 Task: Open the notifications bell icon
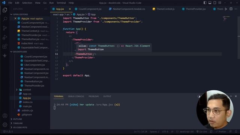point(236,132)
